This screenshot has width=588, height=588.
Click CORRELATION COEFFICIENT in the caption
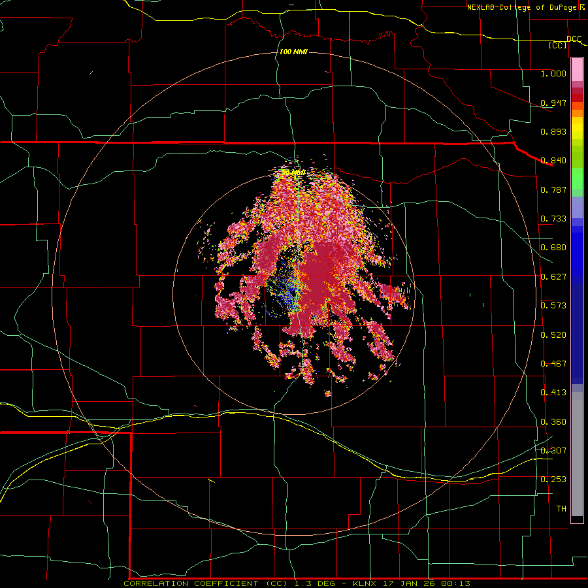coord(191,583)
